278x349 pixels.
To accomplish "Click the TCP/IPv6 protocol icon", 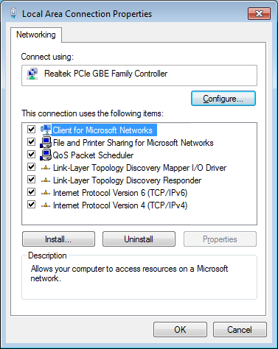I will click(46, 193).
